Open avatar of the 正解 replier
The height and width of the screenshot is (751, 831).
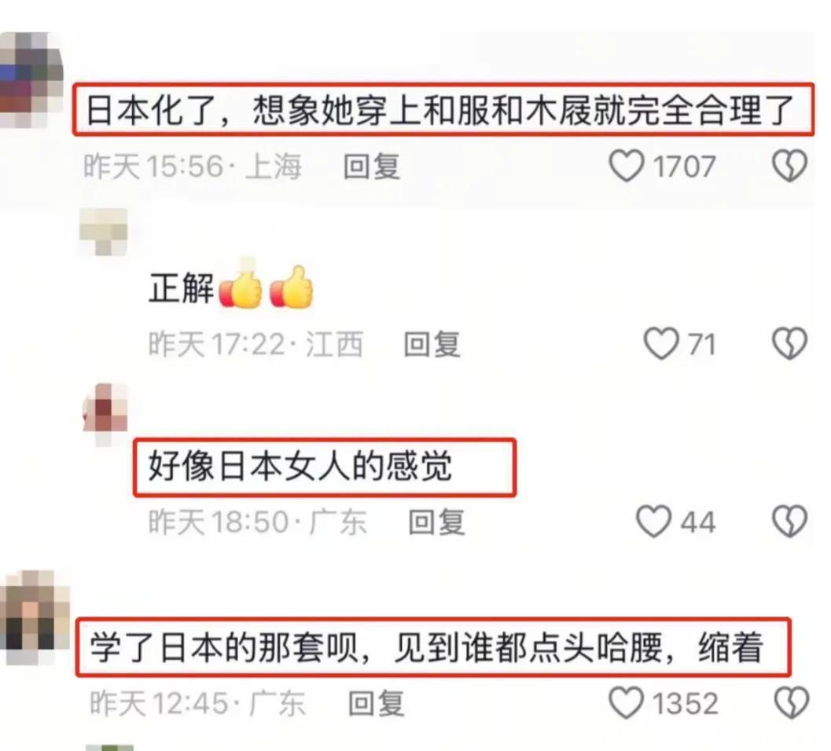(103, 232)
